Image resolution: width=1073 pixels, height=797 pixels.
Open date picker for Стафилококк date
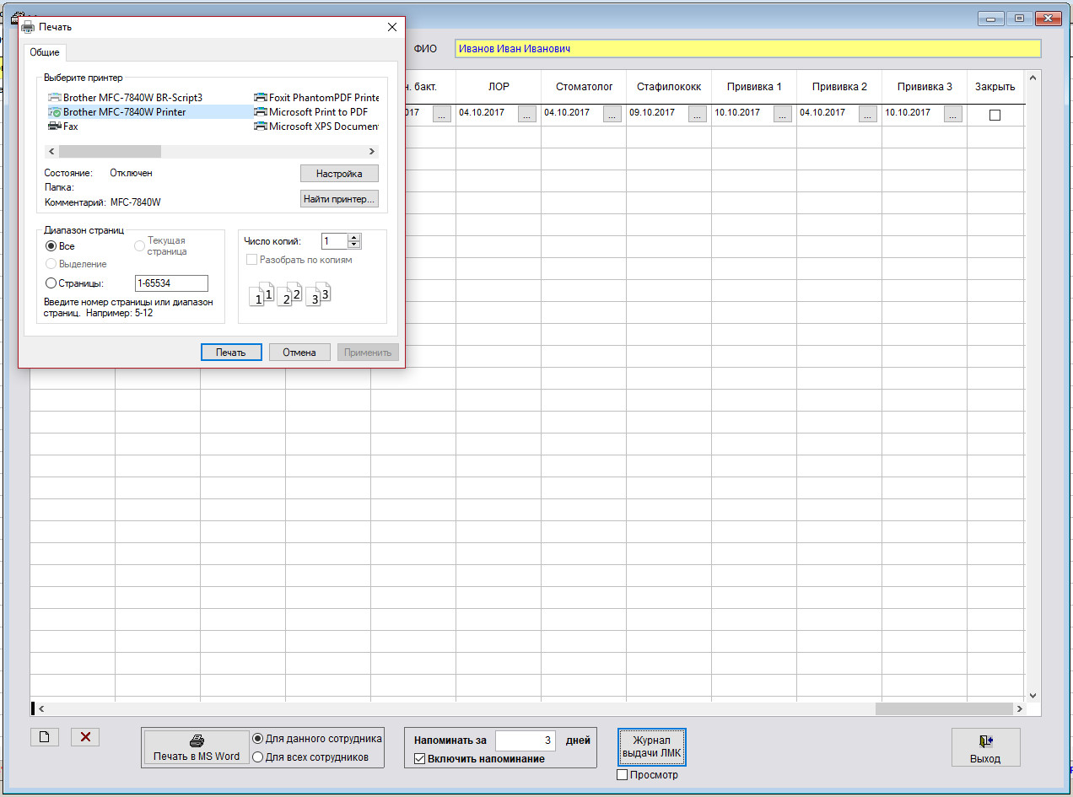click(698, 115)
